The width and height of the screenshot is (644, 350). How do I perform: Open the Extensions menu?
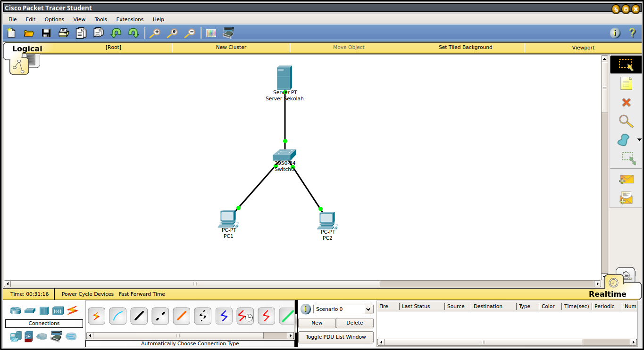pos(130,19)
